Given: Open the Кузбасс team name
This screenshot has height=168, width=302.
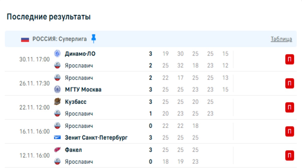Looking at the screenshot, I should [x=76, y=102].
